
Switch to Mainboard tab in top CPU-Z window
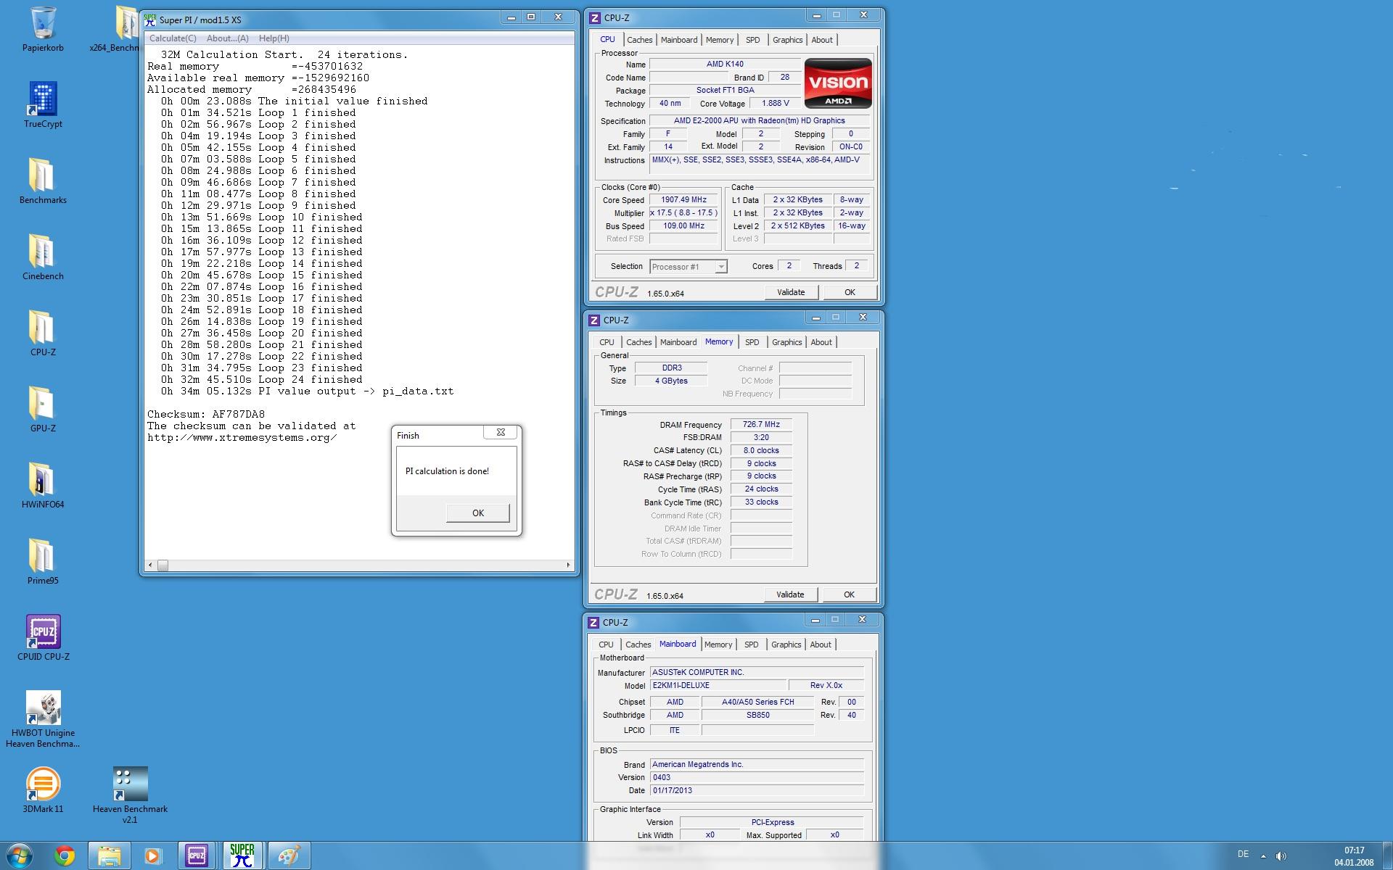(x=679, y=40)
